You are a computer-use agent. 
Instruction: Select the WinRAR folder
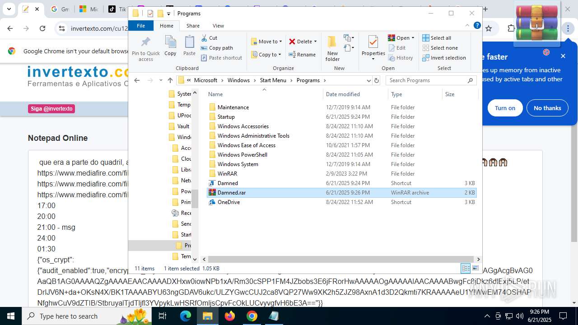pyautogui.click(x=341, y=174)
